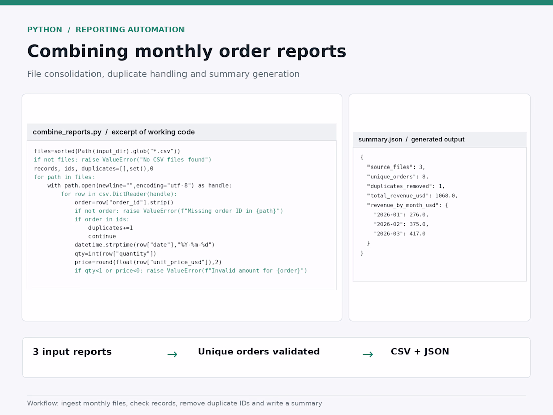
Task: Select the "2026-02": 375.0 entry
Action: point(401,224)
